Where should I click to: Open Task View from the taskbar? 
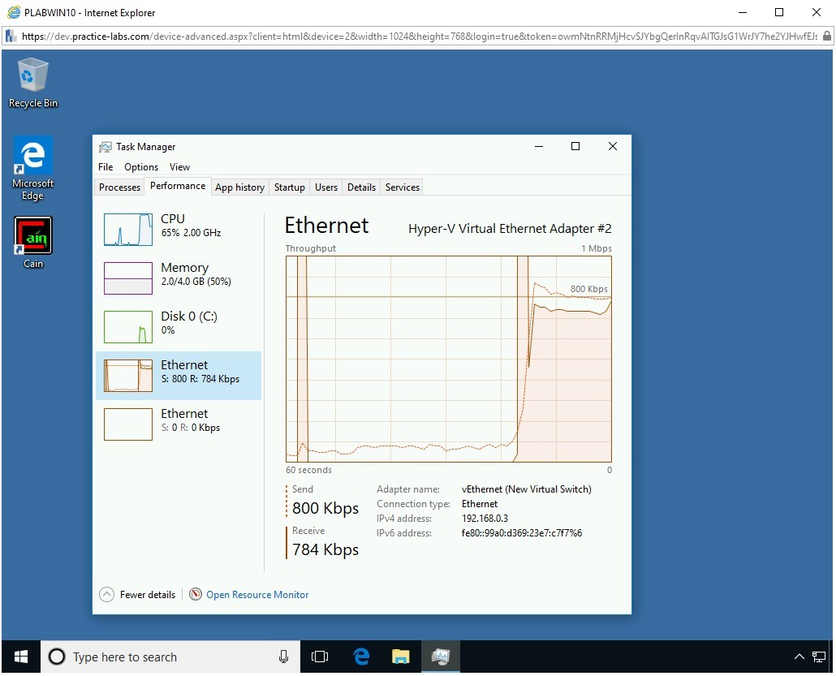coord(320,657)
